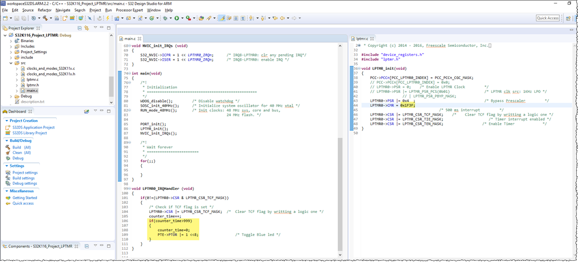The image size is (578, 262).
Task: Click the Dashboard panel toolbar icon
Action: pos(86,111)
